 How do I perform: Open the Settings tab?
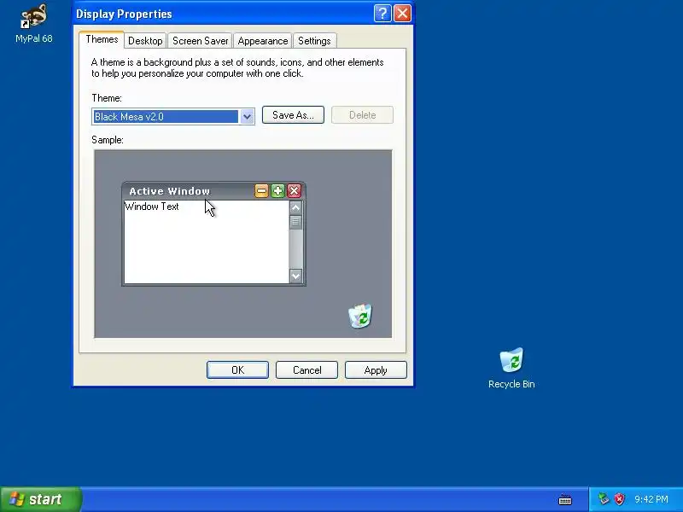pyautogui.click(x=314, y=40)
